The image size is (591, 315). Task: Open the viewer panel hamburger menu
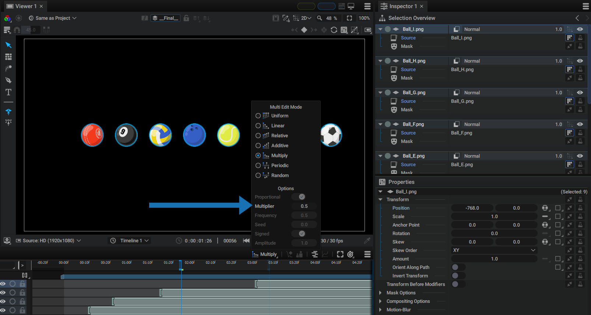click(x=367, y=6)
